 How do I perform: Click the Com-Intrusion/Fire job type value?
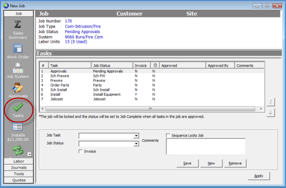pos(83,26)
